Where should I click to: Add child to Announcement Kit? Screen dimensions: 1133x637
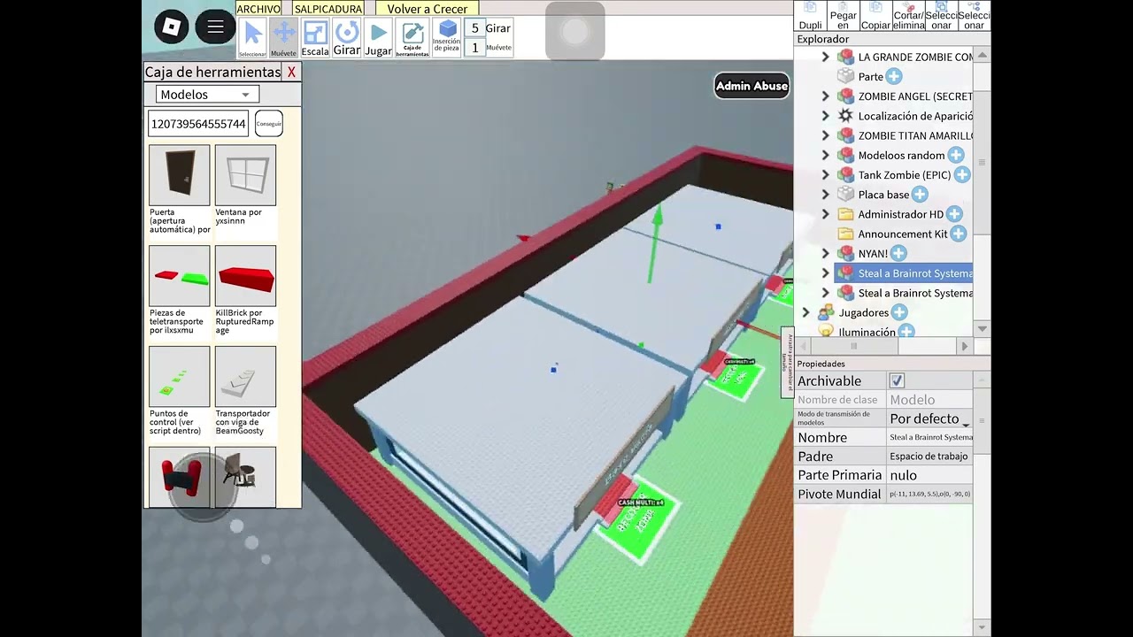point(958,234)
